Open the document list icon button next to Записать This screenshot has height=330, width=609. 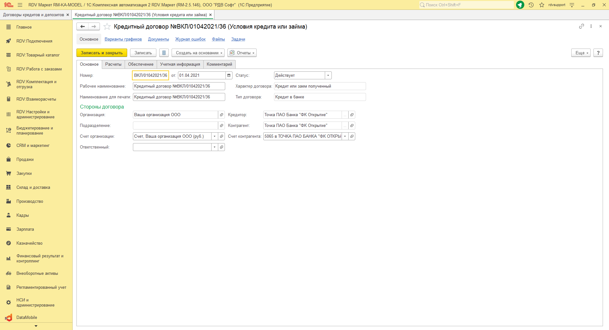click(164, 53)
